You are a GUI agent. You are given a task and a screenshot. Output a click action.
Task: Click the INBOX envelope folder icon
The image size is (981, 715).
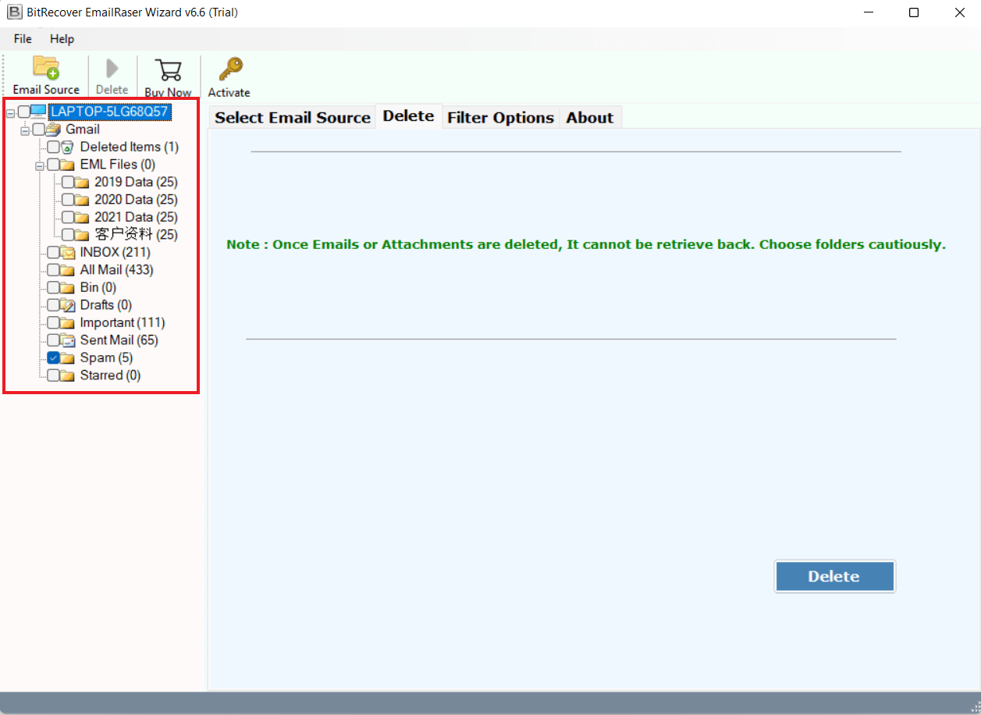67,252
